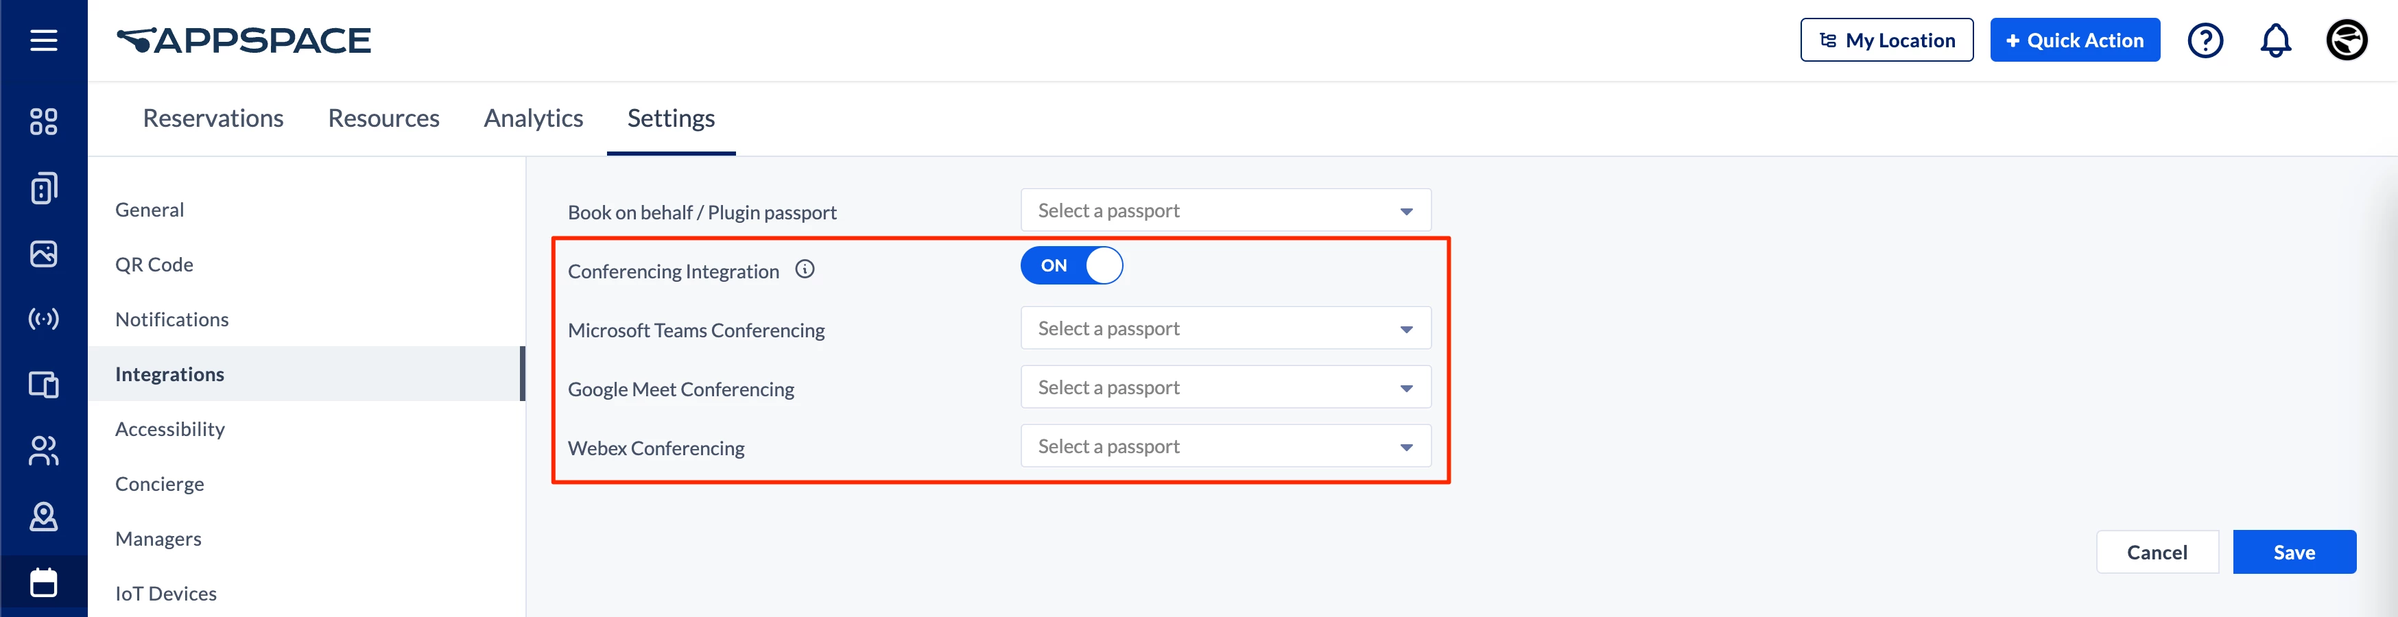
Task: Select Notifications in settings sidebar
Action: click(171, 319)
